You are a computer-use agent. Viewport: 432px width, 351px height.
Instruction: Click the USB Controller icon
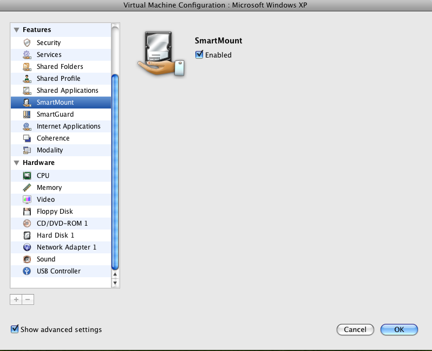click(x=27, y=271)
